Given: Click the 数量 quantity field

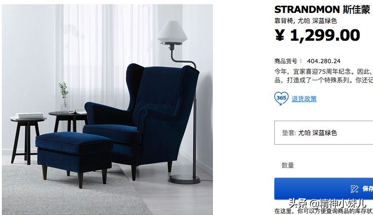Looking at the screenshot, I should point(288,165).
